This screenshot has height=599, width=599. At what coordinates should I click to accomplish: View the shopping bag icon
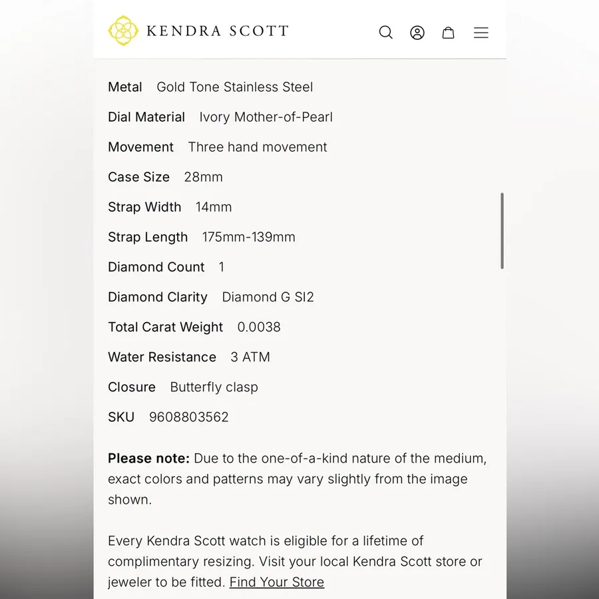pos(448,33)
